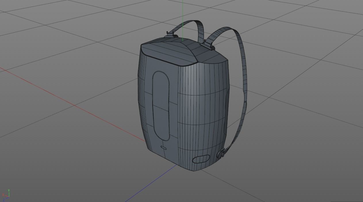
Task: Click the XYZ axis orientation gizmo
Action: click(6, 195)
